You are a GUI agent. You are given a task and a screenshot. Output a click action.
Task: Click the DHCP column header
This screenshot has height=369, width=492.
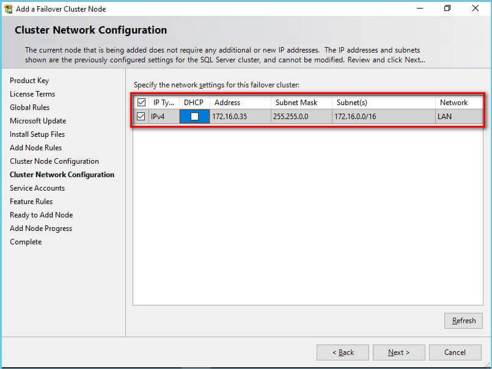(x=194, y=103)
